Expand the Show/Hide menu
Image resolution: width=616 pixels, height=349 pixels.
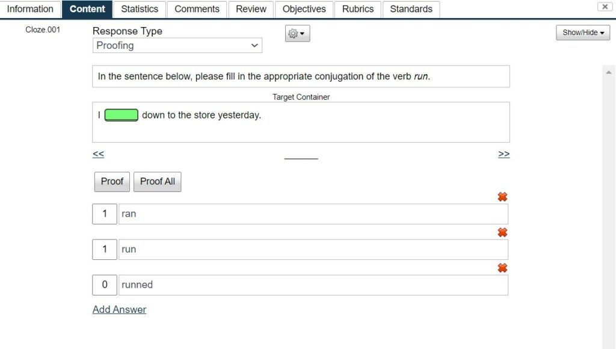point(583,32)
